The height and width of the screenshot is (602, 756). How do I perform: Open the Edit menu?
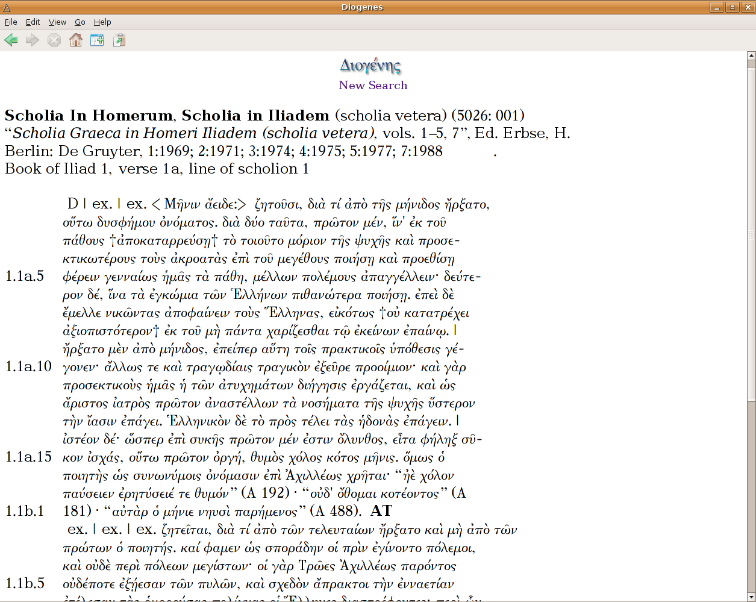(x=33, y=22)
